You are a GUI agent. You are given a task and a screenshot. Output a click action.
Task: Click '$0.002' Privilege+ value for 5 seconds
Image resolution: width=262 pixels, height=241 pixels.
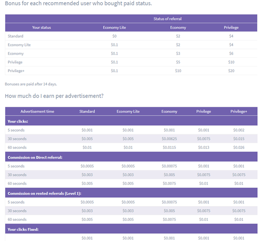(239, 130)
